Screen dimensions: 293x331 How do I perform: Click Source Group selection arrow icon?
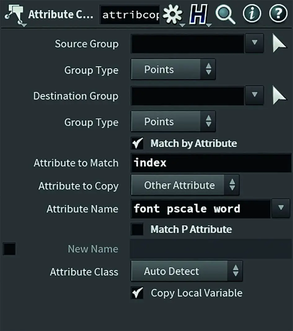[279, 43]
